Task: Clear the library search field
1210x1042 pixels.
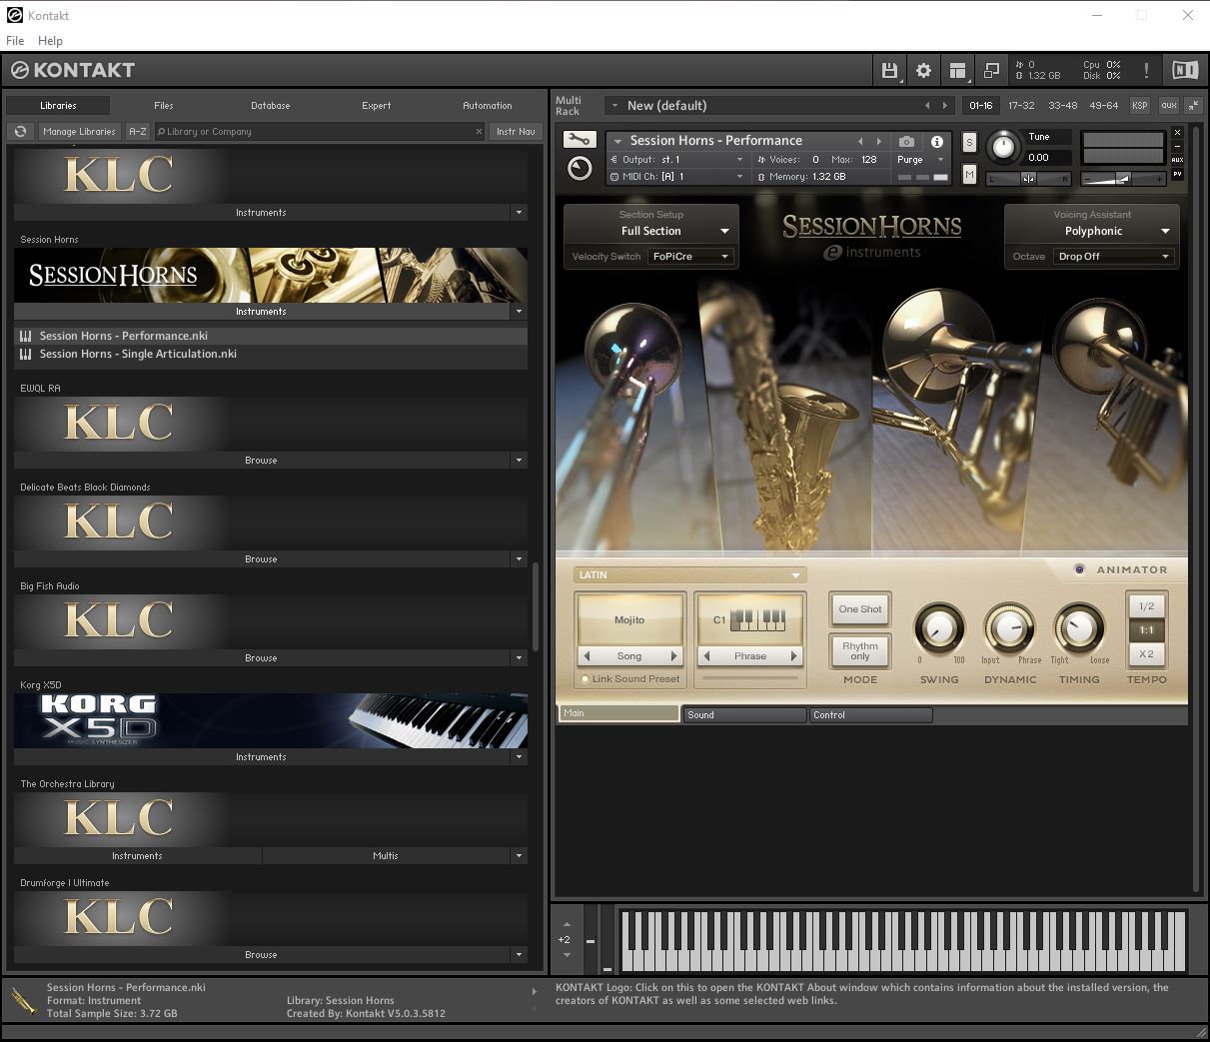Action: coord(479,131)
